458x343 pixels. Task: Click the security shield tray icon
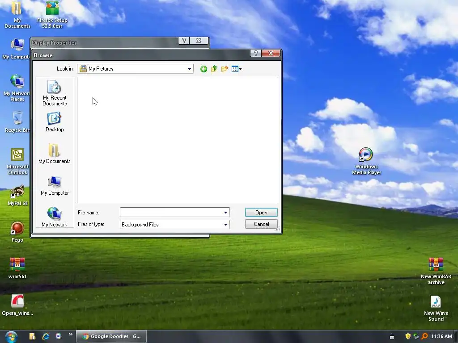tap(408, 336)
